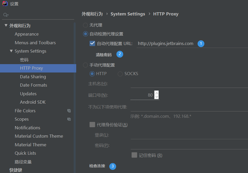Collapse the 外观和行为 tree section

pos(6,25)
